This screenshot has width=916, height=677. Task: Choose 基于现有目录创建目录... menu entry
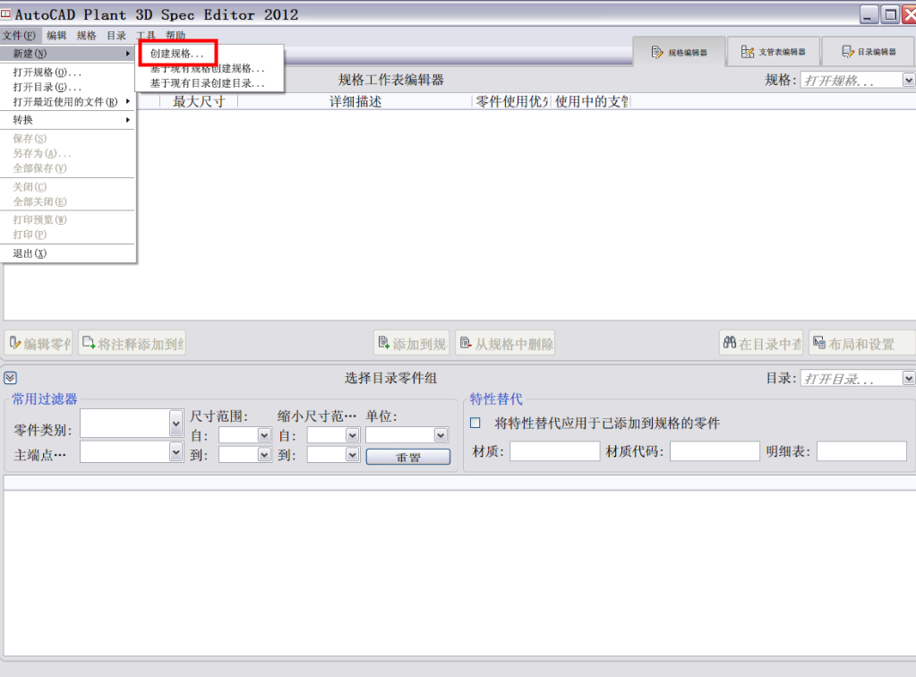[210, 83]
